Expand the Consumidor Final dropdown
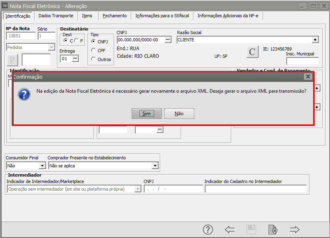 42,165
